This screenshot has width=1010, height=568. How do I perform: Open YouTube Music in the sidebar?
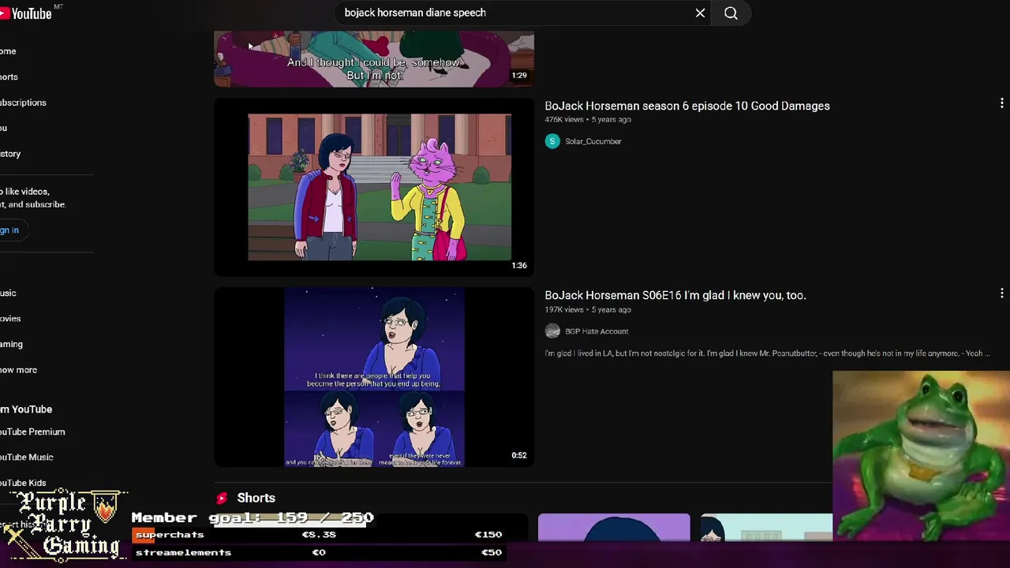tap(27, 457)
